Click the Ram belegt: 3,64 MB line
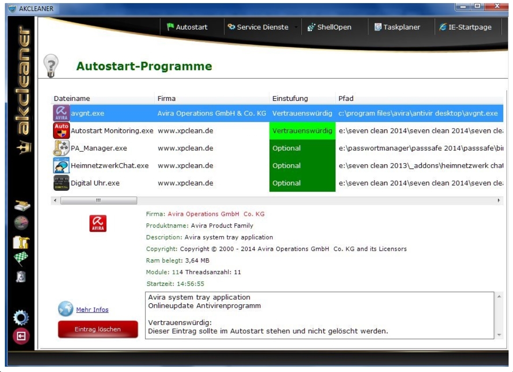Viewport: 513px width, 372px height. click(x=178, y=261)
